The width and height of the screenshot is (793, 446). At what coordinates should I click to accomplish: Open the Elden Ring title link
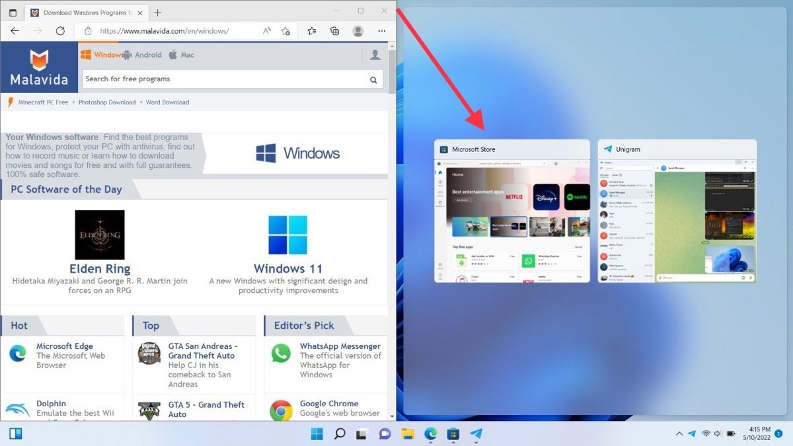click(x=100, y=269)
